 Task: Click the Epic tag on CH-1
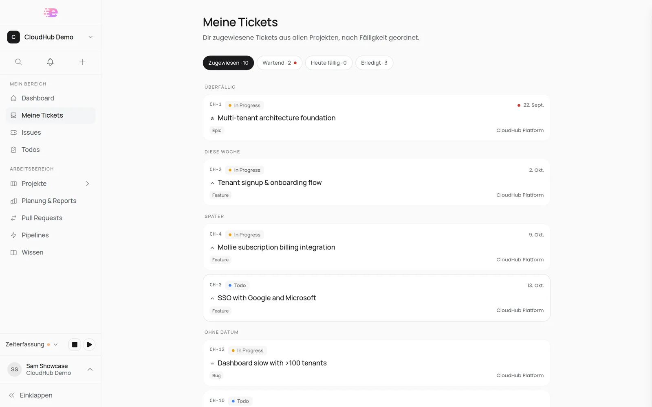217,131
